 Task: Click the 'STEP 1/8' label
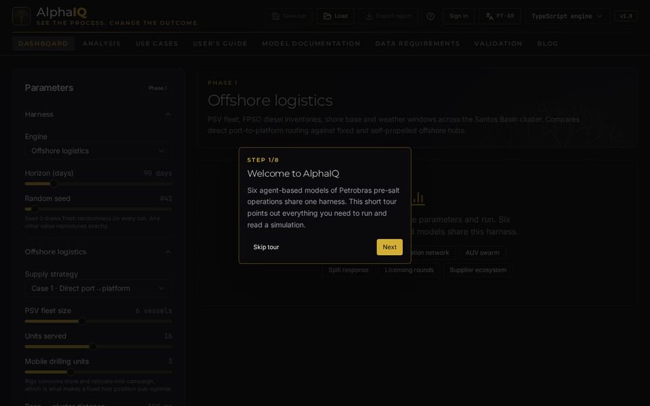[263, 160]
